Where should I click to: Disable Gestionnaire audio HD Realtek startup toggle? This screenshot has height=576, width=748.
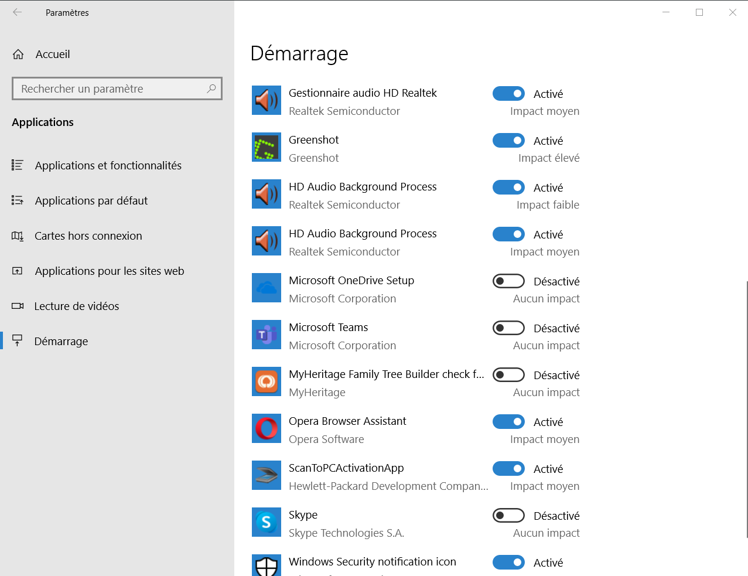[x=508, y=94]
